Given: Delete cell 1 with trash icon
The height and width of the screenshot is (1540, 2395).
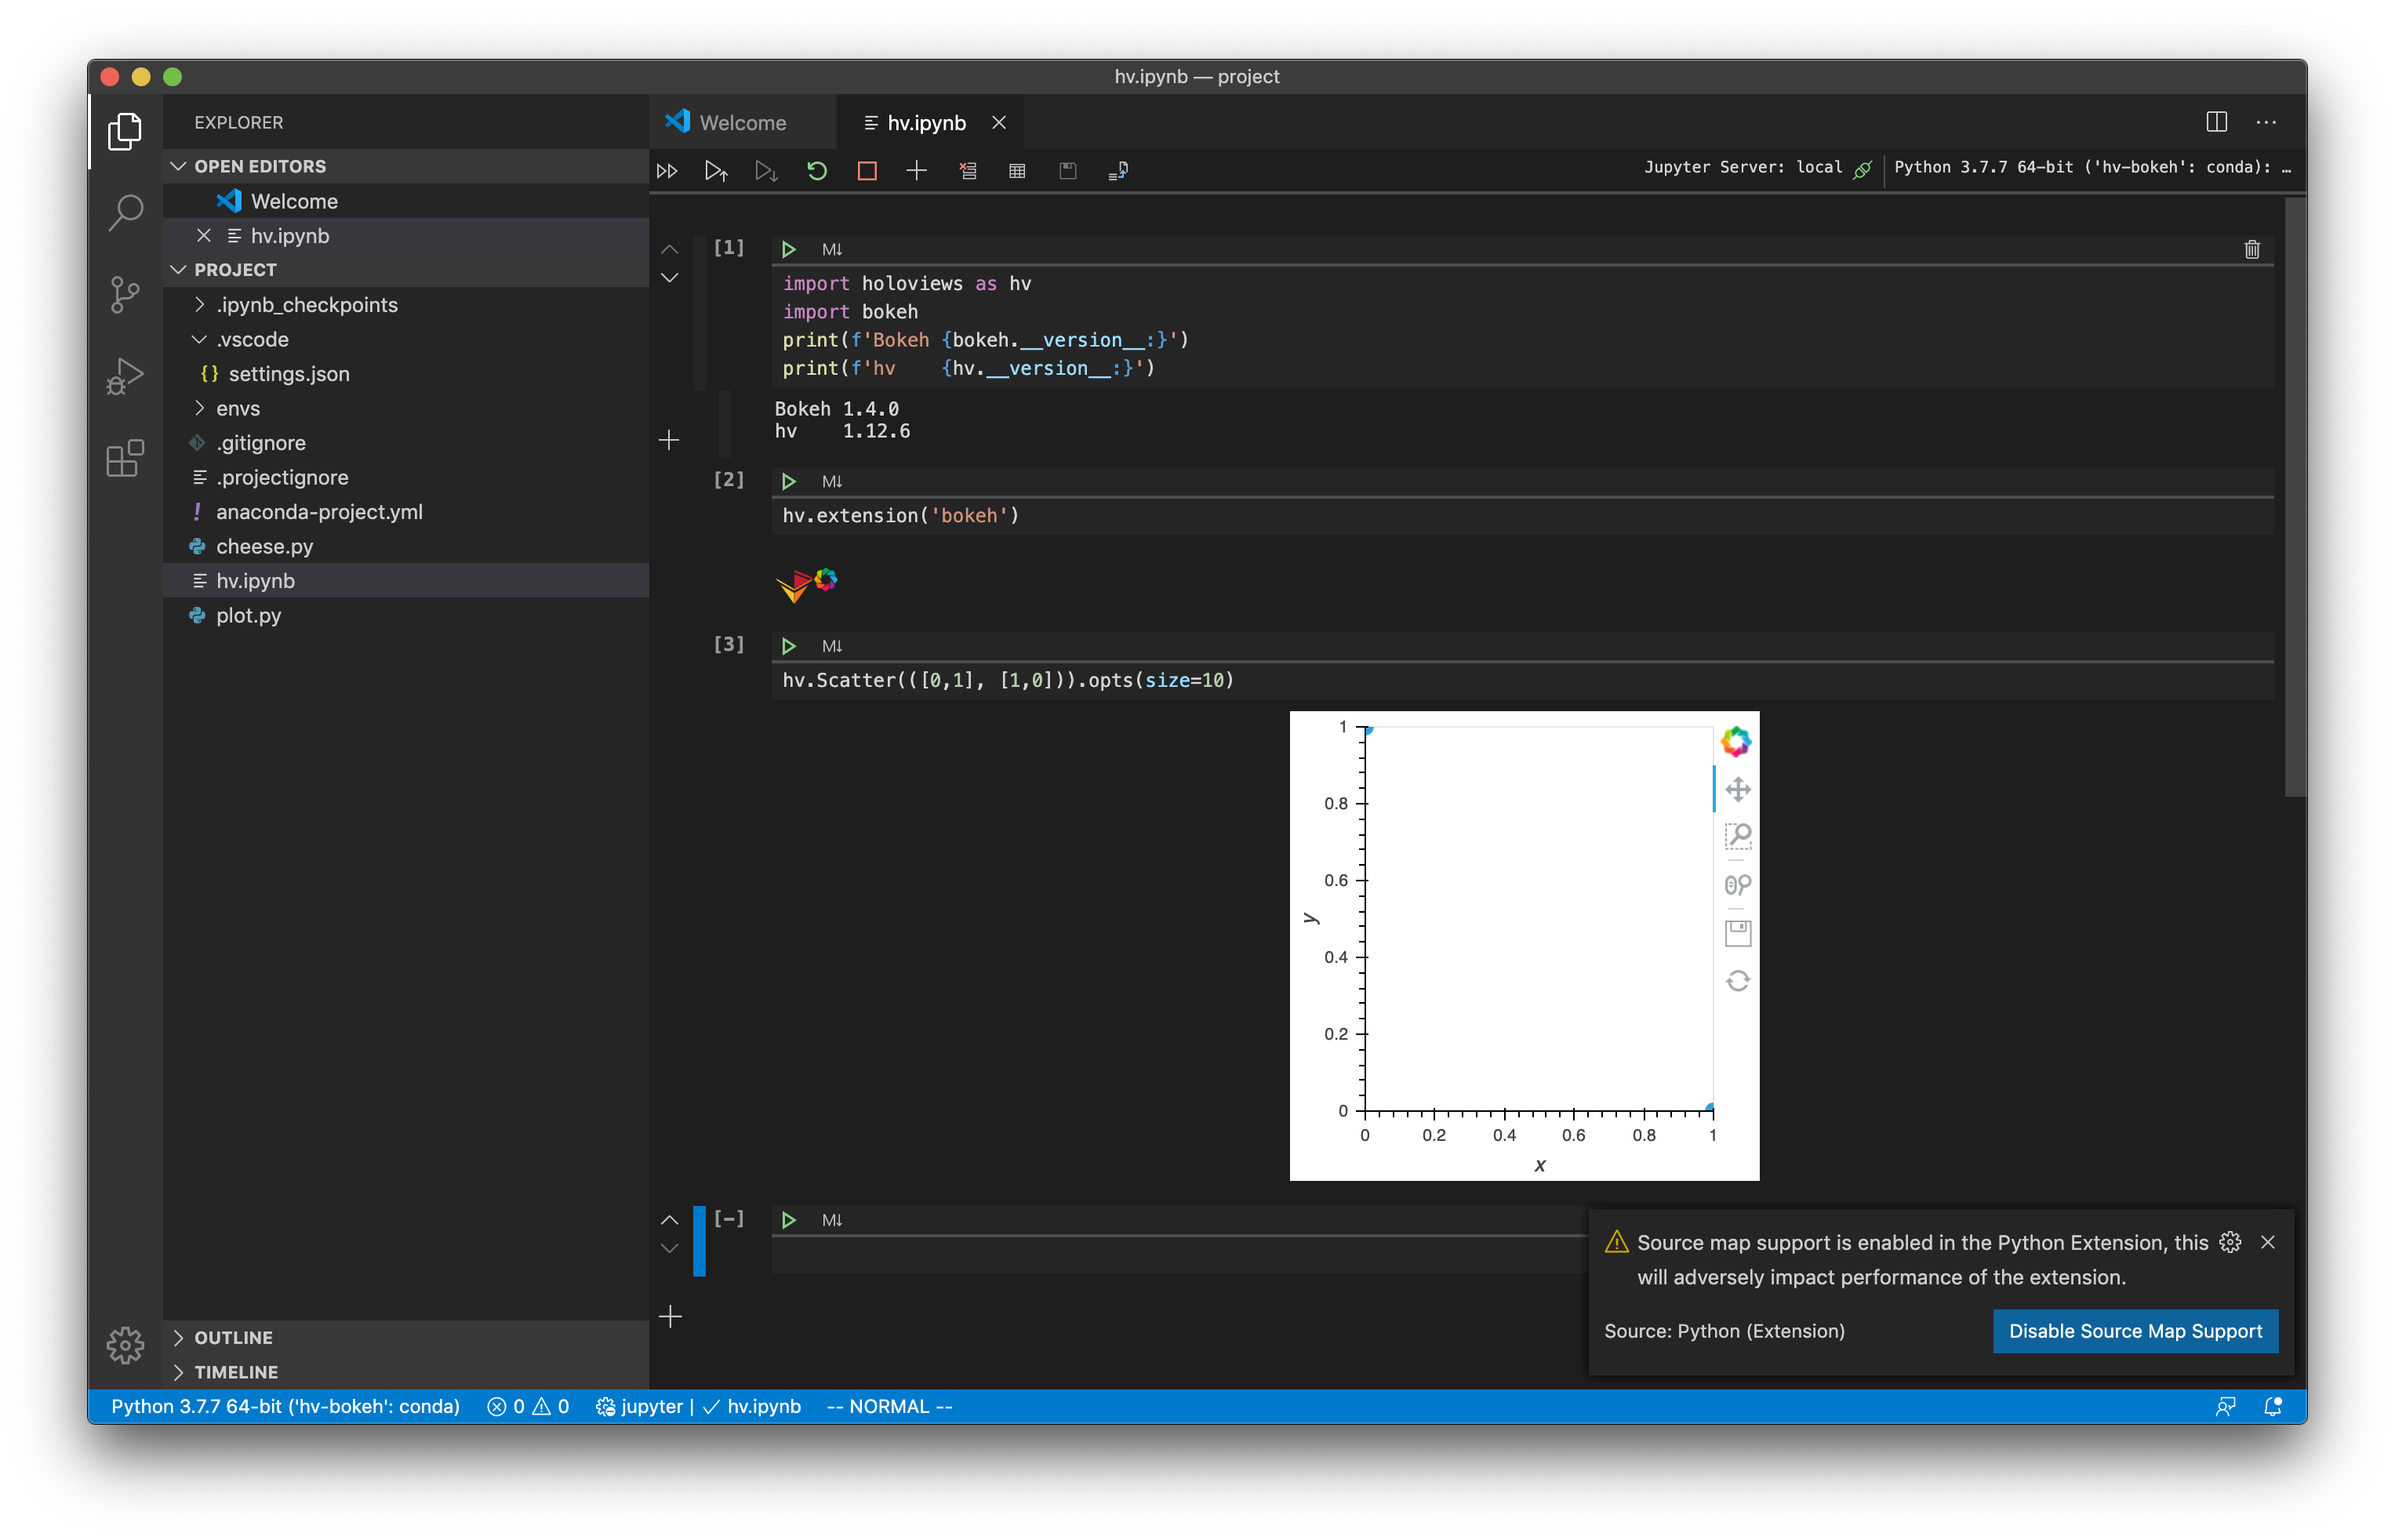Looking at the screenshot, I should coord(2251,249).
